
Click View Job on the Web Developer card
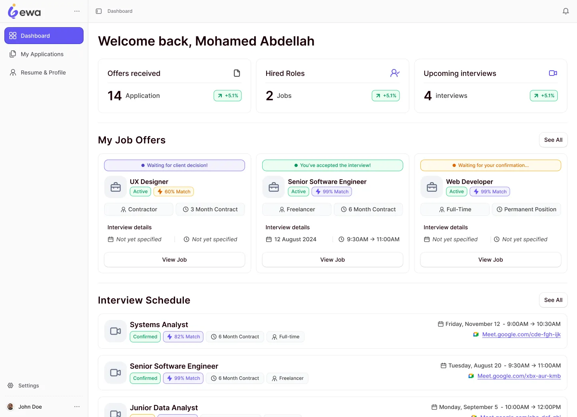491,260
